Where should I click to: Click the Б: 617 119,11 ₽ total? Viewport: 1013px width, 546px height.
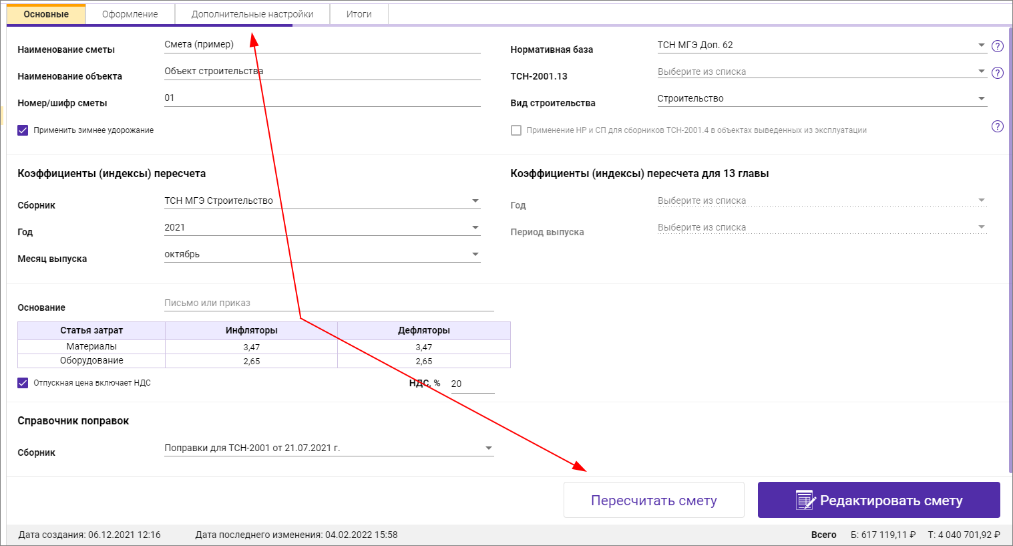click(884, 535)
